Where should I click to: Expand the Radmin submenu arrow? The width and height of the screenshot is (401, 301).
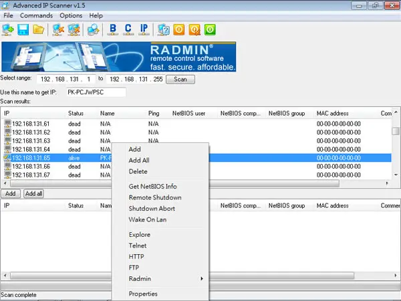(x=202, y=278)
